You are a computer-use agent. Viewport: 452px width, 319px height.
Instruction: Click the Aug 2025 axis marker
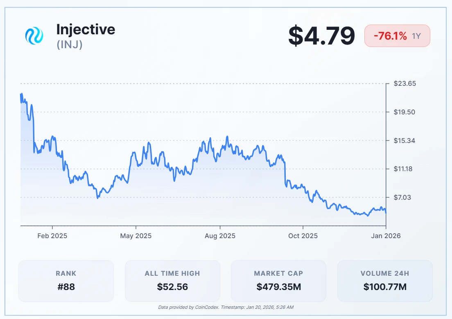point(220,236)
